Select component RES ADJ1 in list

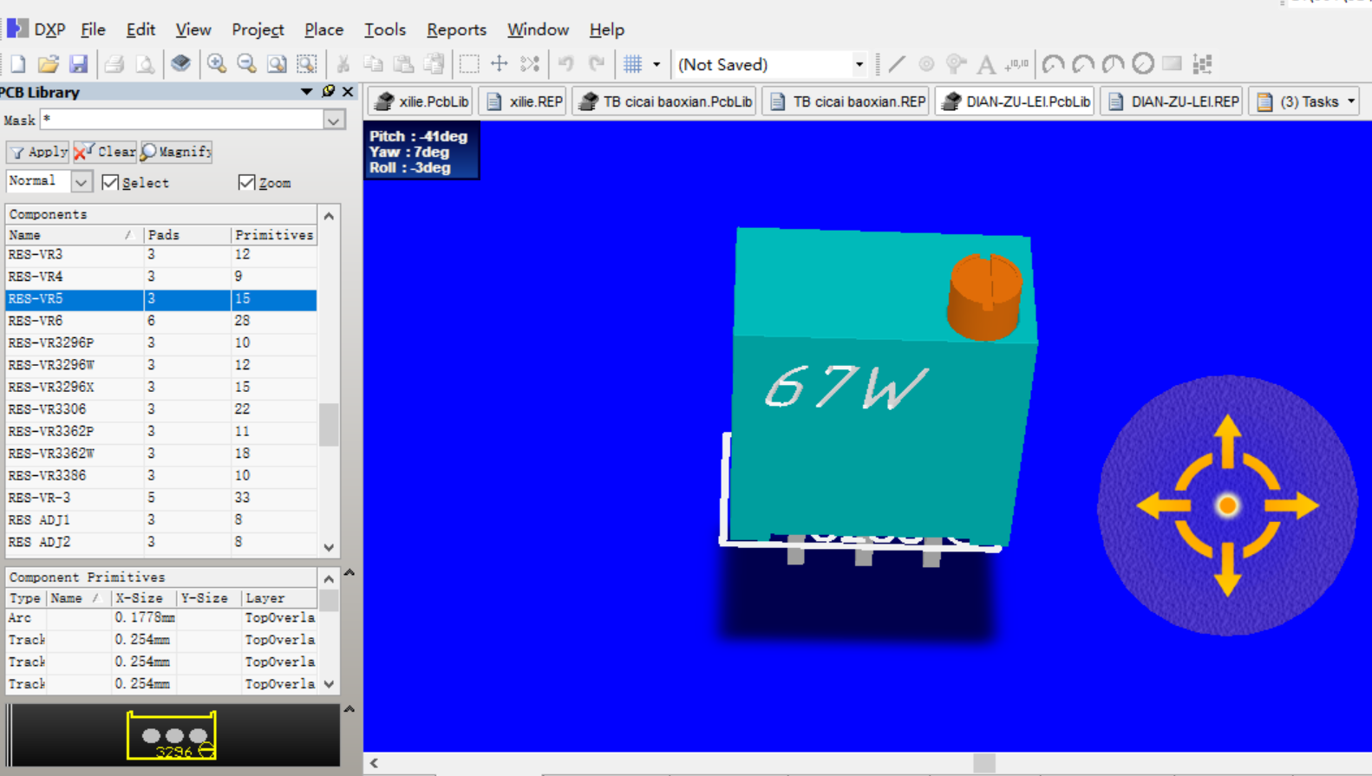(161, 520)
